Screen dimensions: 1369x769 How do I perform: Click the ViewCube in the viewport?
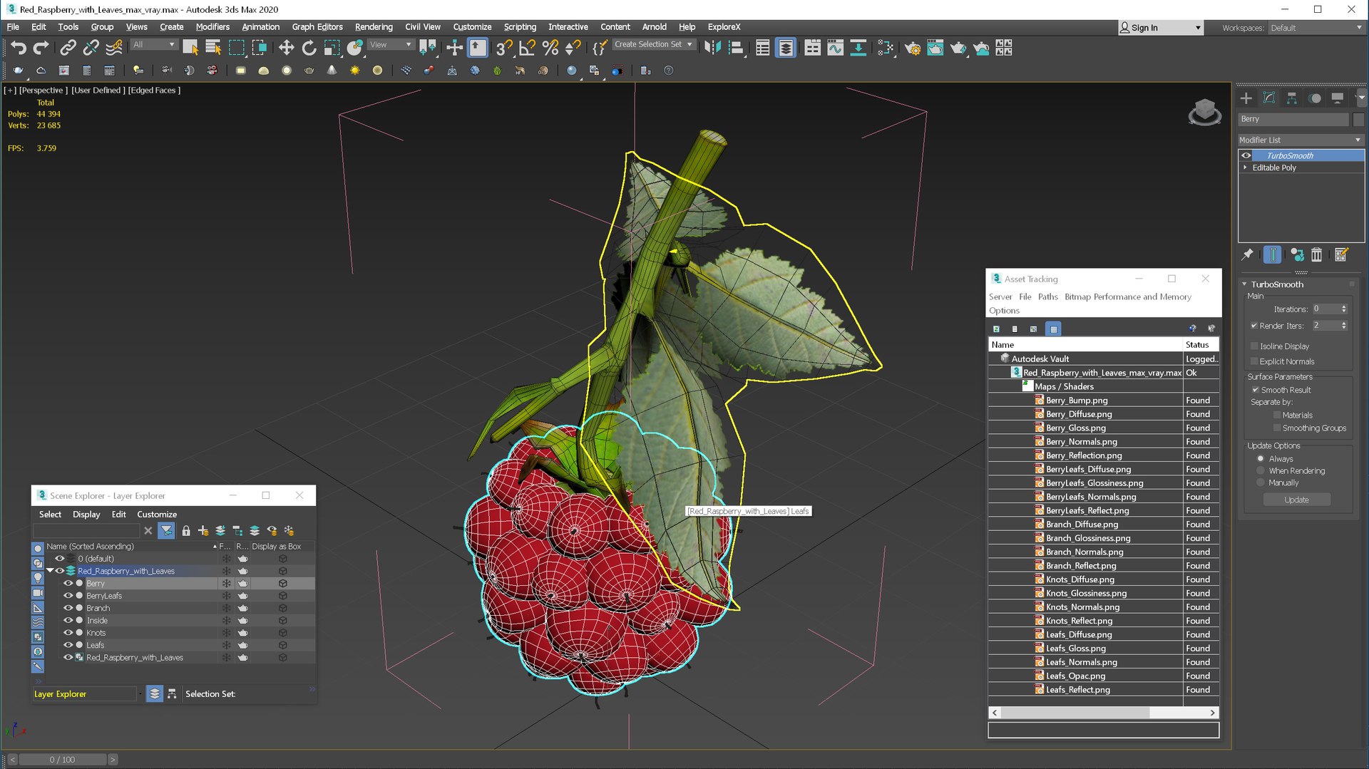pyautogui.click(x=1204, y=112)
